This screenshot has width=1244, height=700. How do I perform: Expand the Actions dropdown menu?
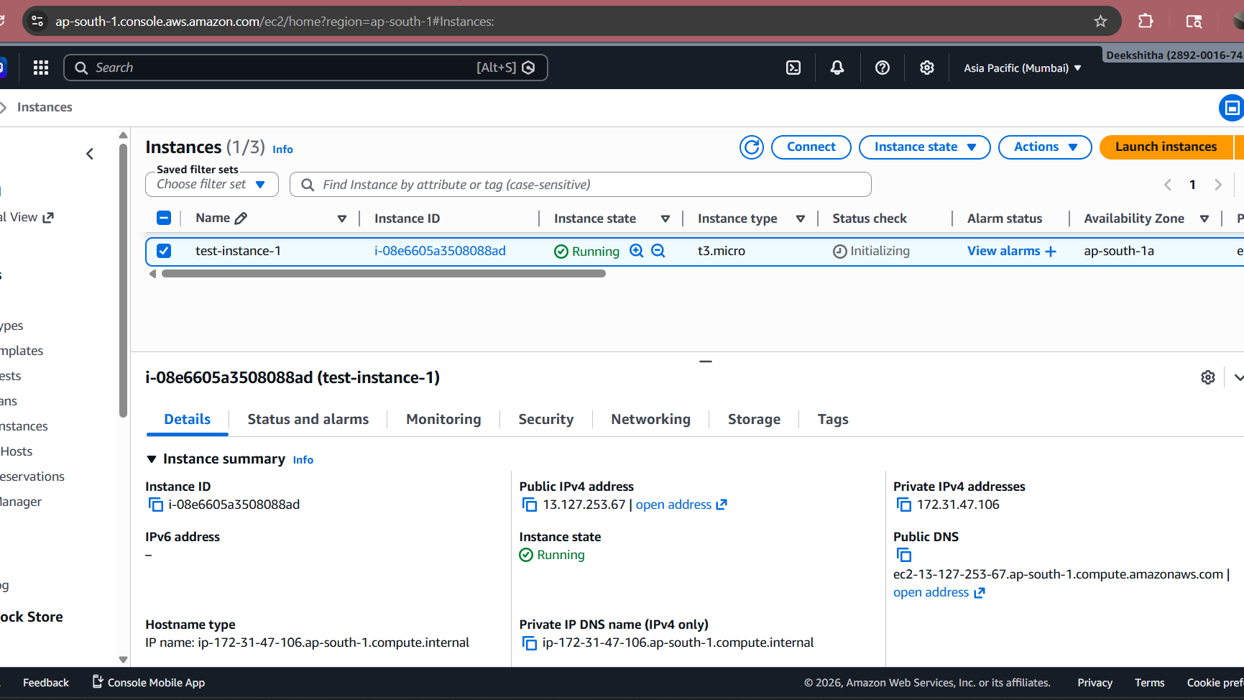[1044, 147]
